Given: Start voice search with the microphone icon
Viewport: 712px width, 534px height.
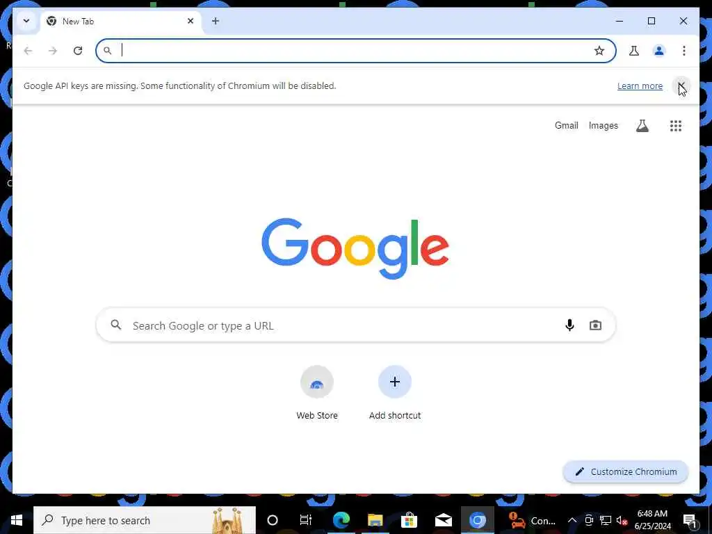Looking at the screenshot, I should pos(569,325).
